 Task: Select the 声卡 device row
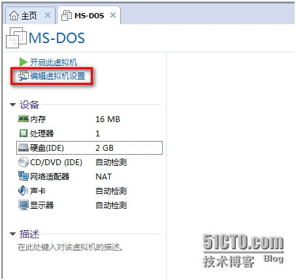[90, 191]
